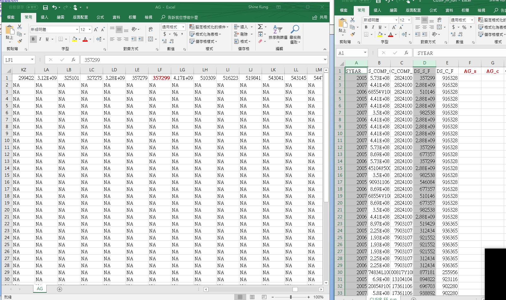Screen dimensions: 506x300
Task: Apply red font color in AG window
Action: click(x=85, y=39)
